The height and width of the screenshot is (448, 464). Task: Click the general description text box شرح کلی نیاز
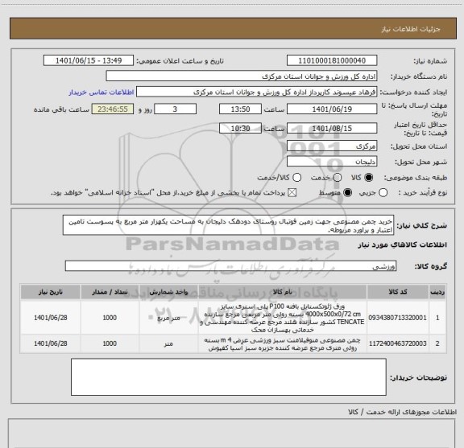tap(228, 225)
